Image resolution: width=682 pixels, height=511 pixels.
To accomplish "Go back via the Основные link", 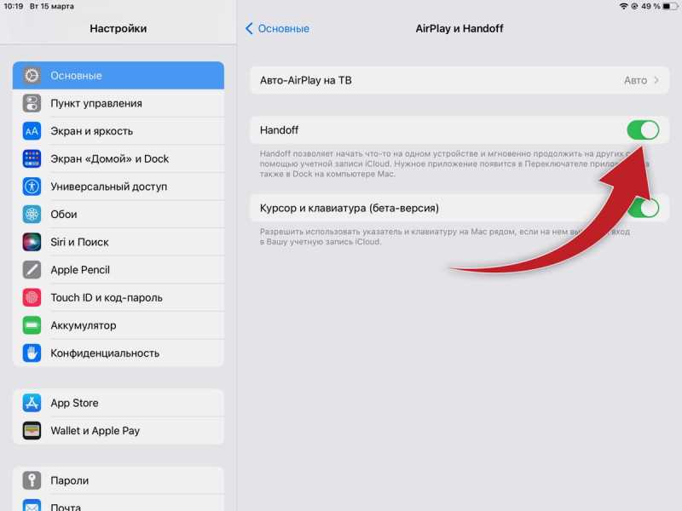I will (278, 29).
